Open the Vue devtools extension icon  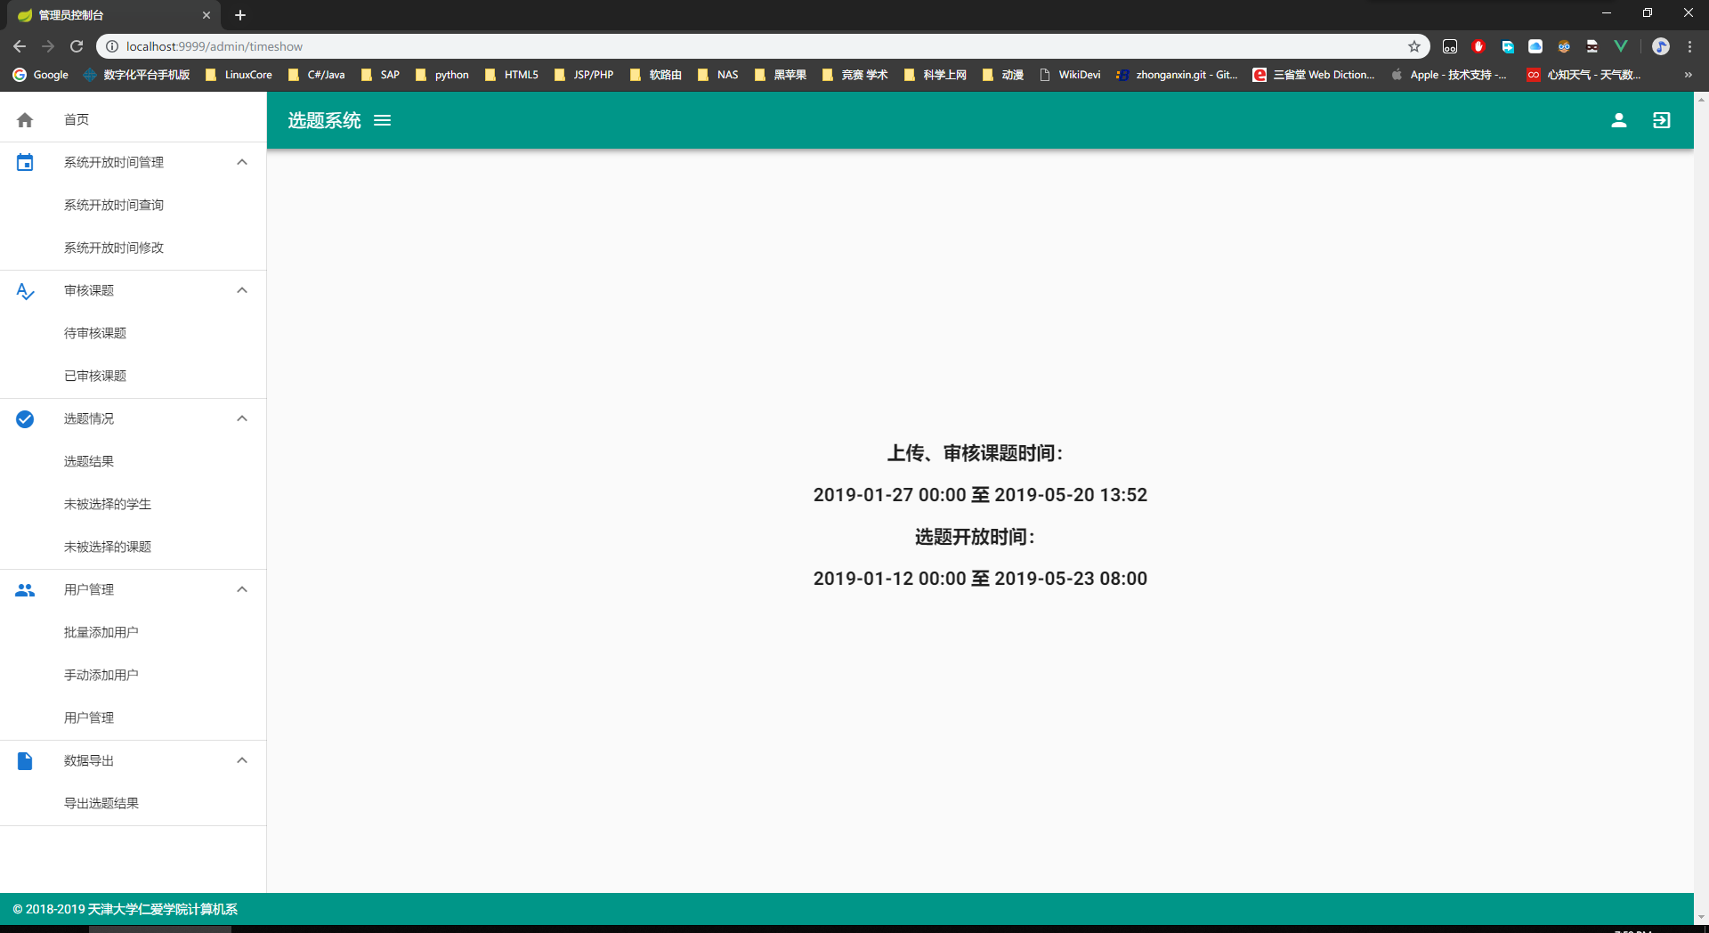(1621, 46)
